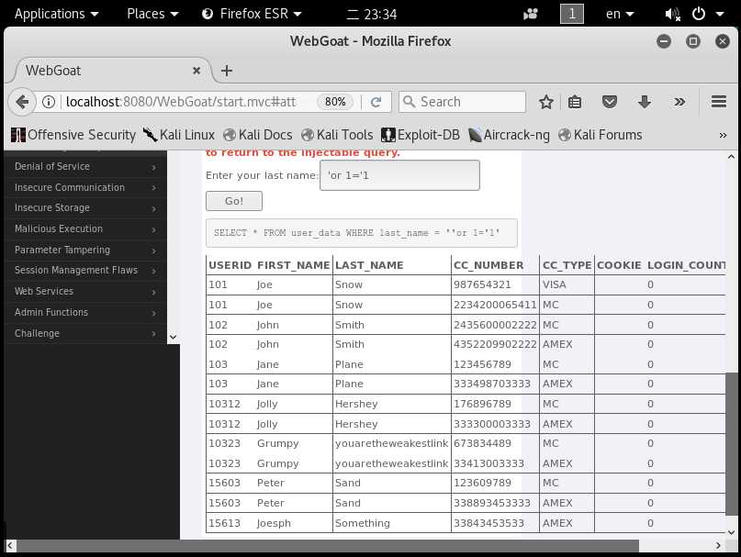Click the last name input field
Viewport: 741px width, 557px height.
pyautogui.click(x=399, y=175)
